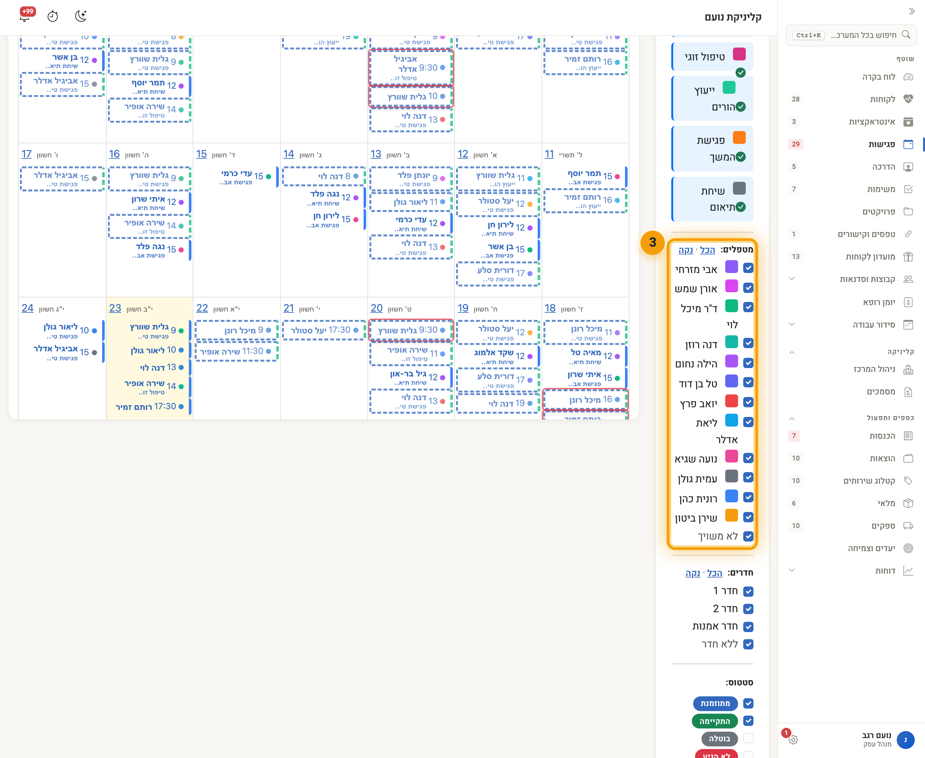
Task: Click the red יואב פרץ color swatch
Action: (x=732, y=401)
